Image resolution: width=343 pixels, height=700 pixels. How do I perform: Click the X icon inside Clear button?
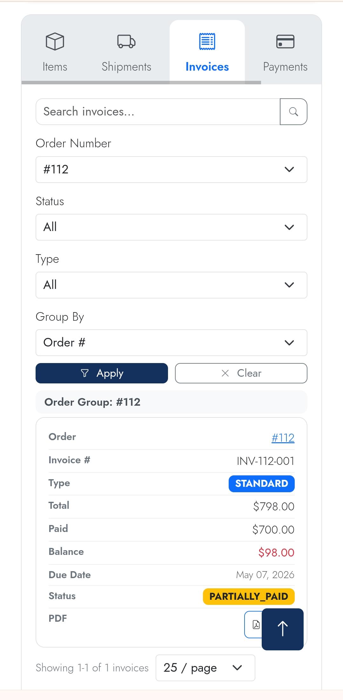225,373
